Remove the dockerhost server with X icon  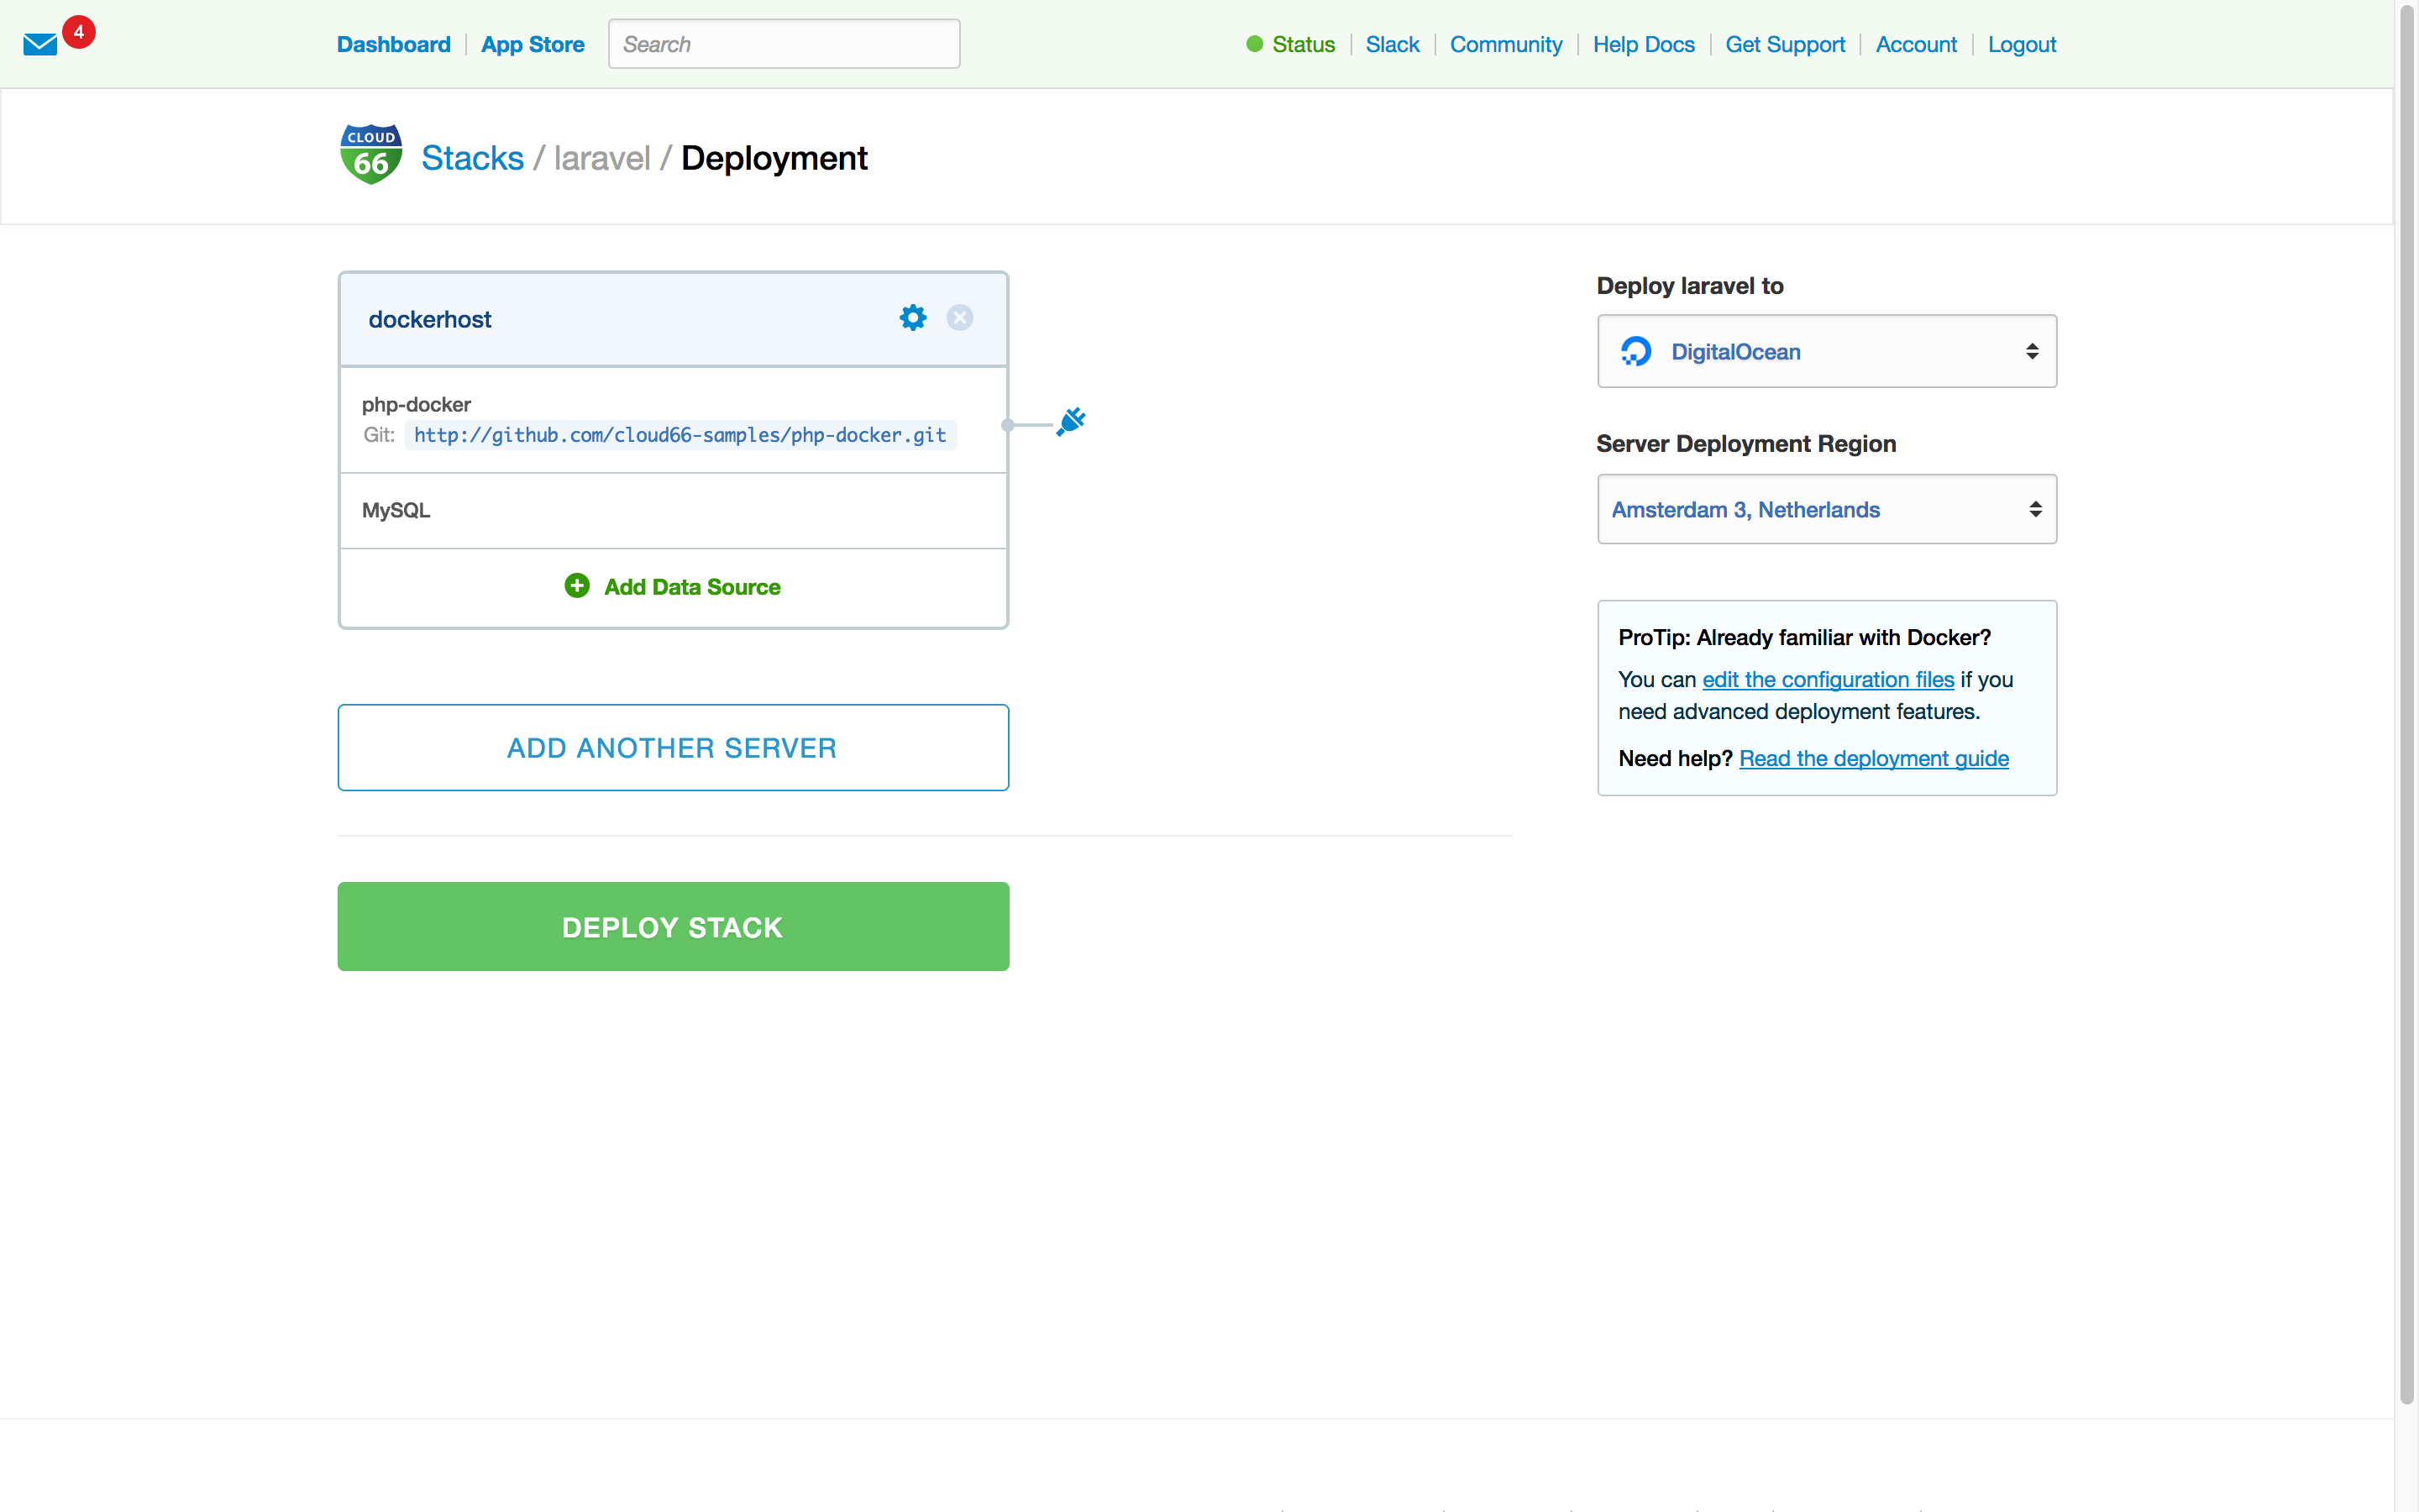click(x=959, y=318)
